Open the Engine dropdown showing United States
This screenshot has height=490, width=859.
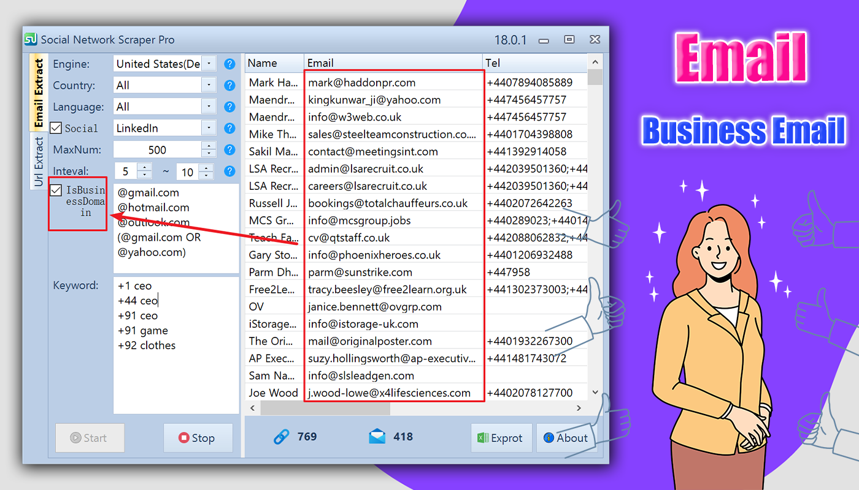click(x=165, y=64)
